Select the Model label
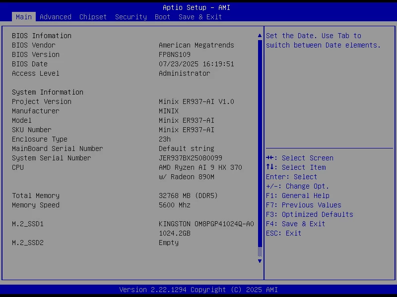The image size is (397, 297). (x=22, y=120)
